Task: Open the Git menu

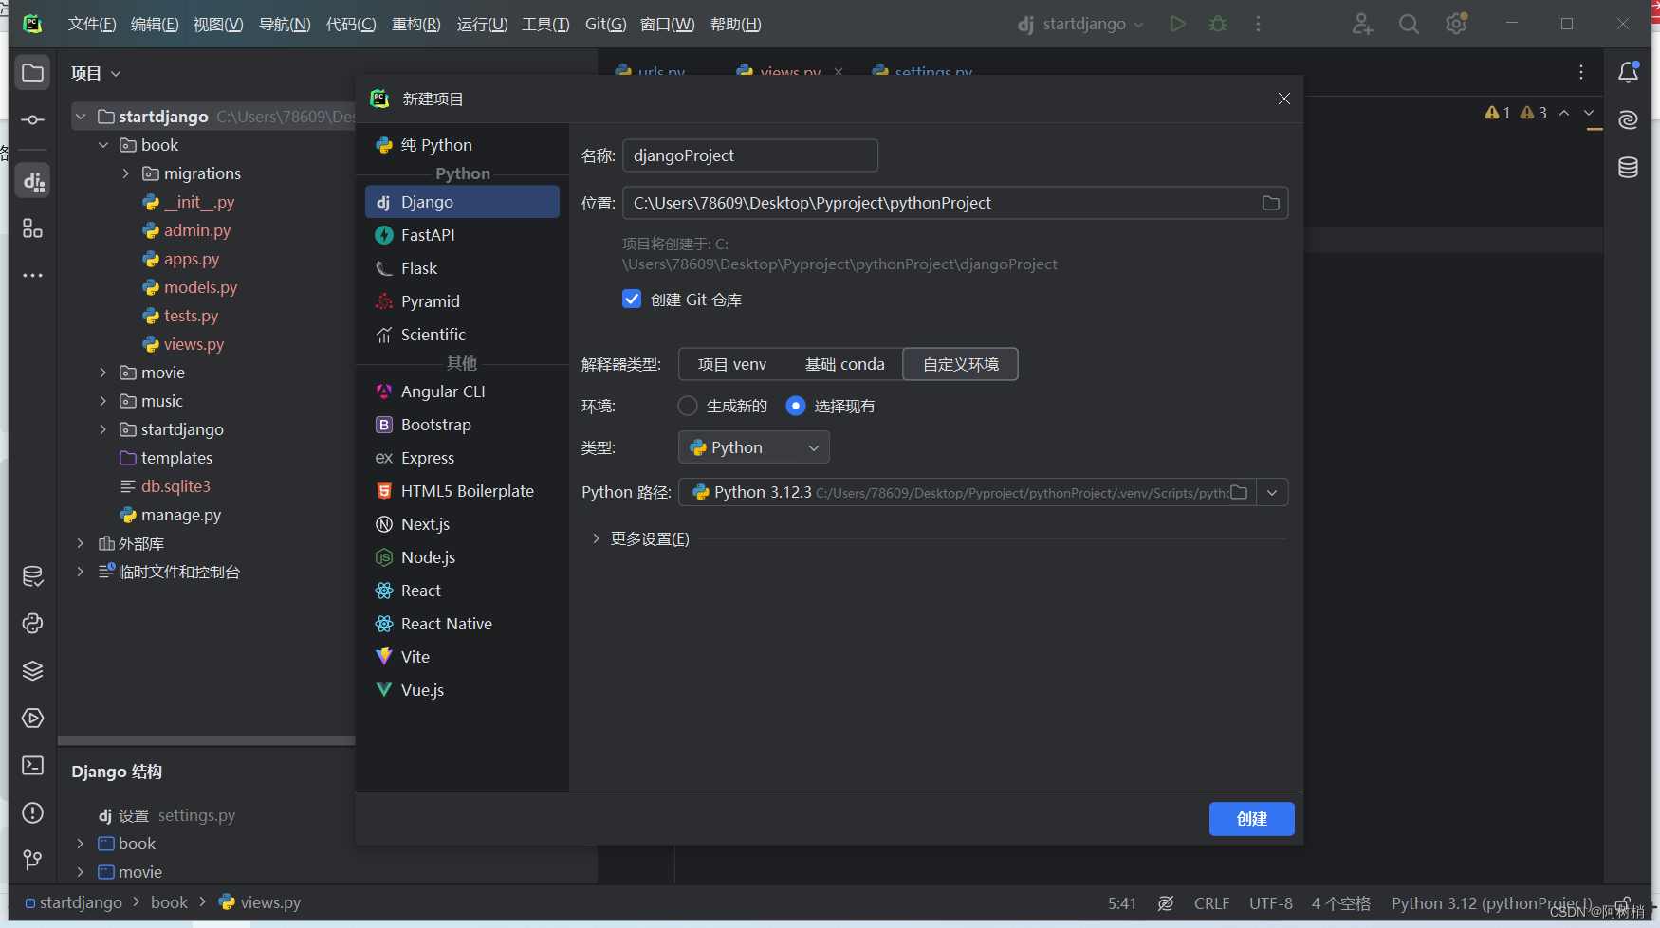Action: pyautogui.click(x=605, y=24)
